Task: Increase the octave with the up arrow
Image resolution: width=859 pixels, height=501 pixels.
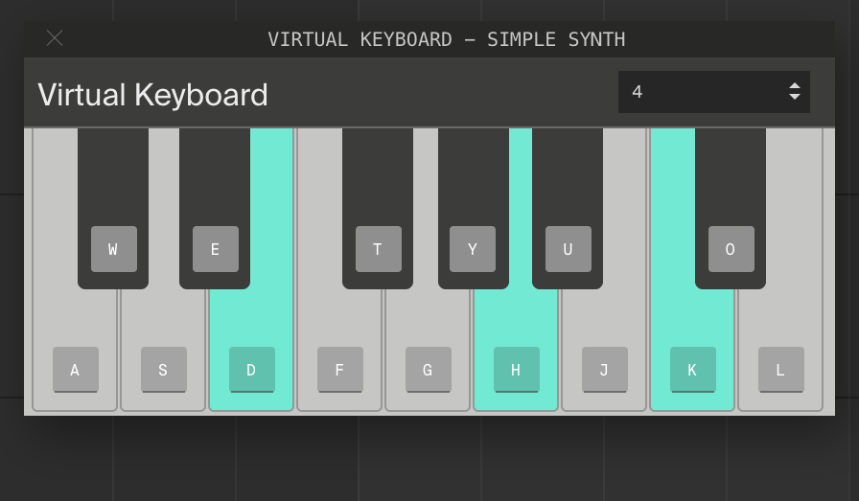Action: click(x=795, y=86)
